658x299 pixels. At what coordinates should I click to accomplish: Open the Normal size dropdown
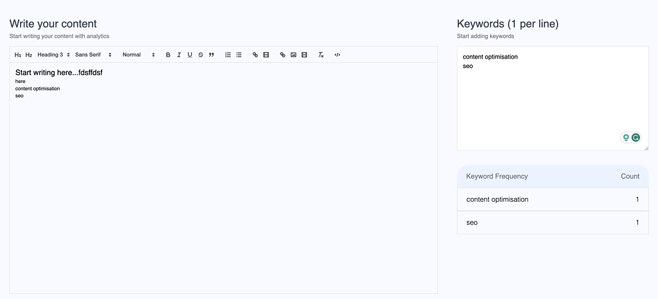pyautogui.click(x=138, y=55)
